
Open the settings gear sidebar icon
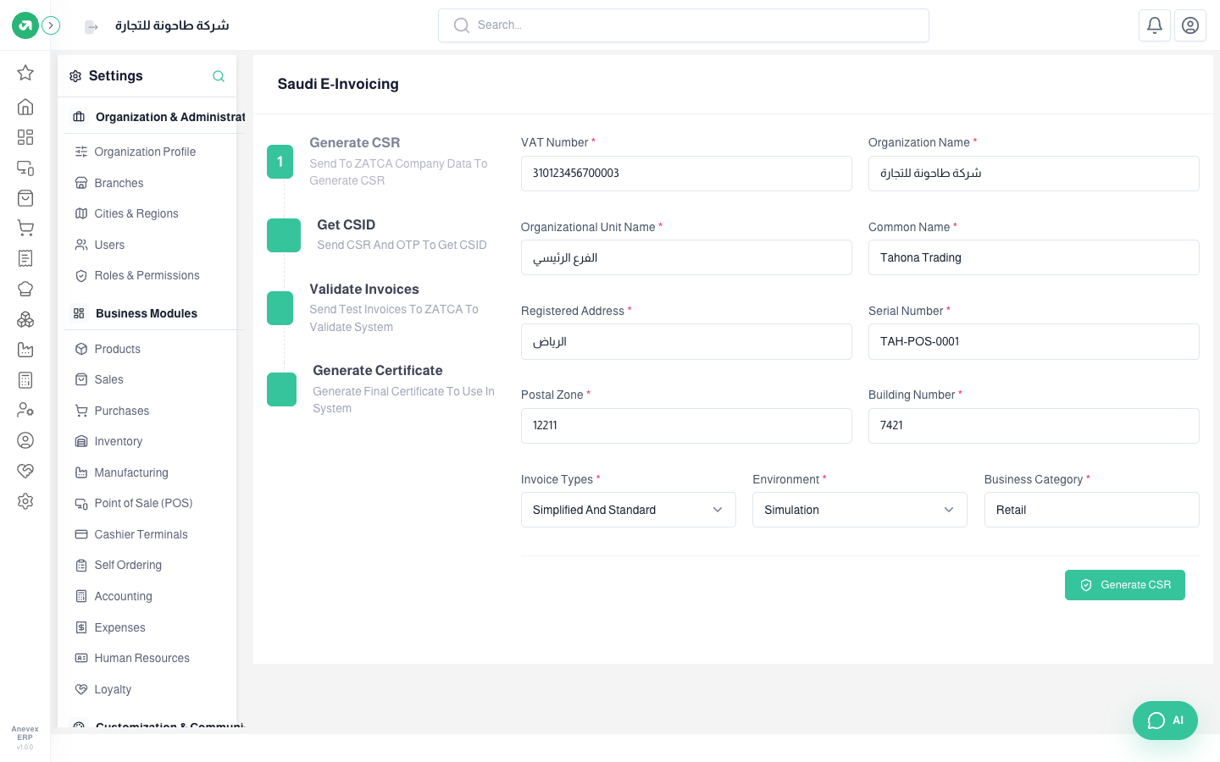25,501
